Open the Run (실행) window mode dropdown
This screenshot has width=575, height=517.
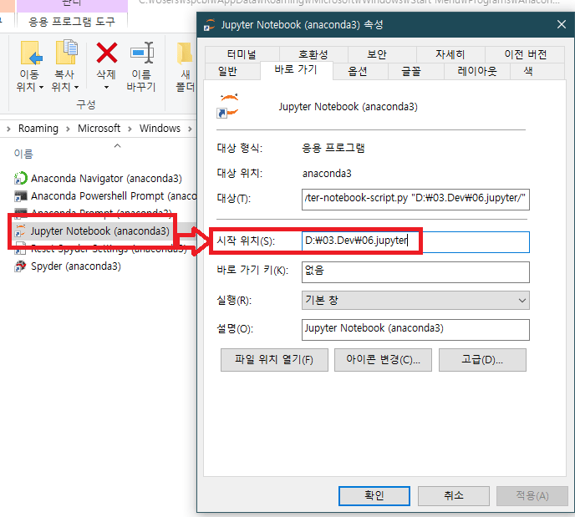tap(415, 300)
